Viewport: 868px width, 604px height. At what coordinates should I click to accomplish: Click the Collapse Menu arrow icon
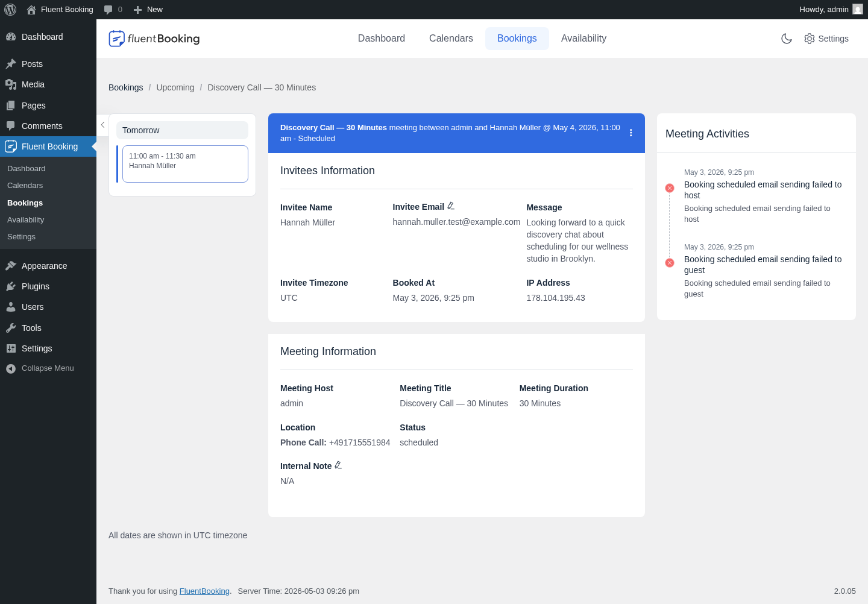(x=11, y=368)
